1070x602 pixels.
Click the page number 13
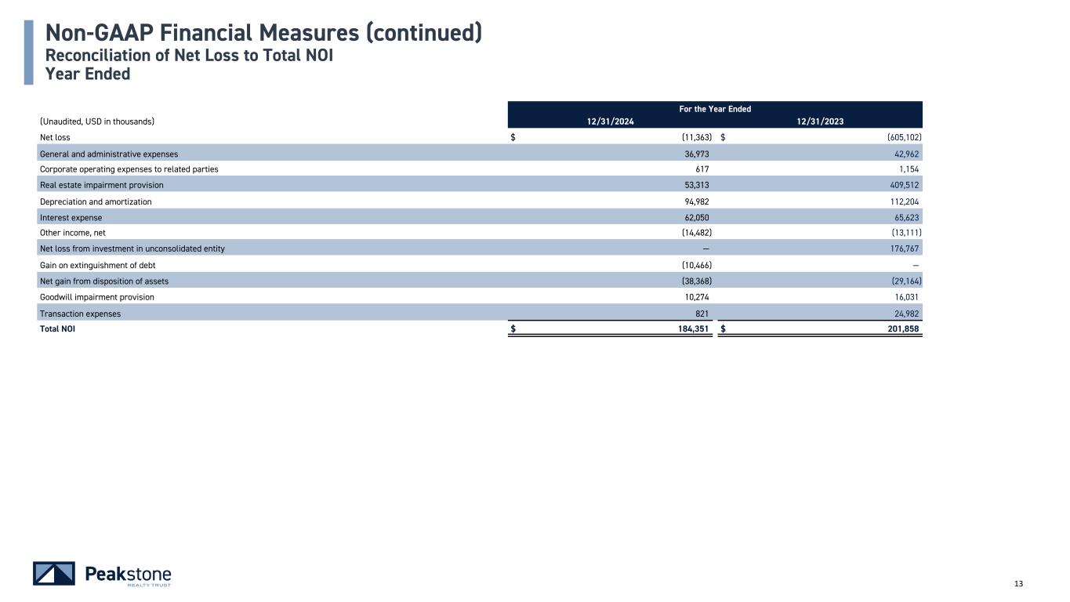click(1019, 583)
